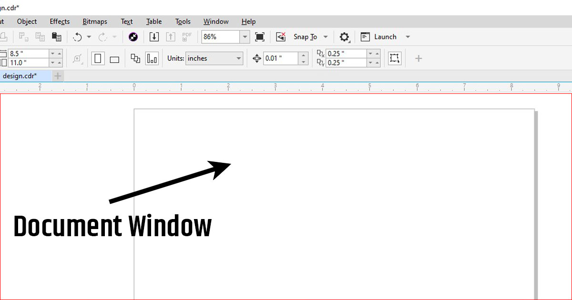The image size is (572, 300).
Task: Click the Paste clipboard icon
Action: [x=56, y=37]
